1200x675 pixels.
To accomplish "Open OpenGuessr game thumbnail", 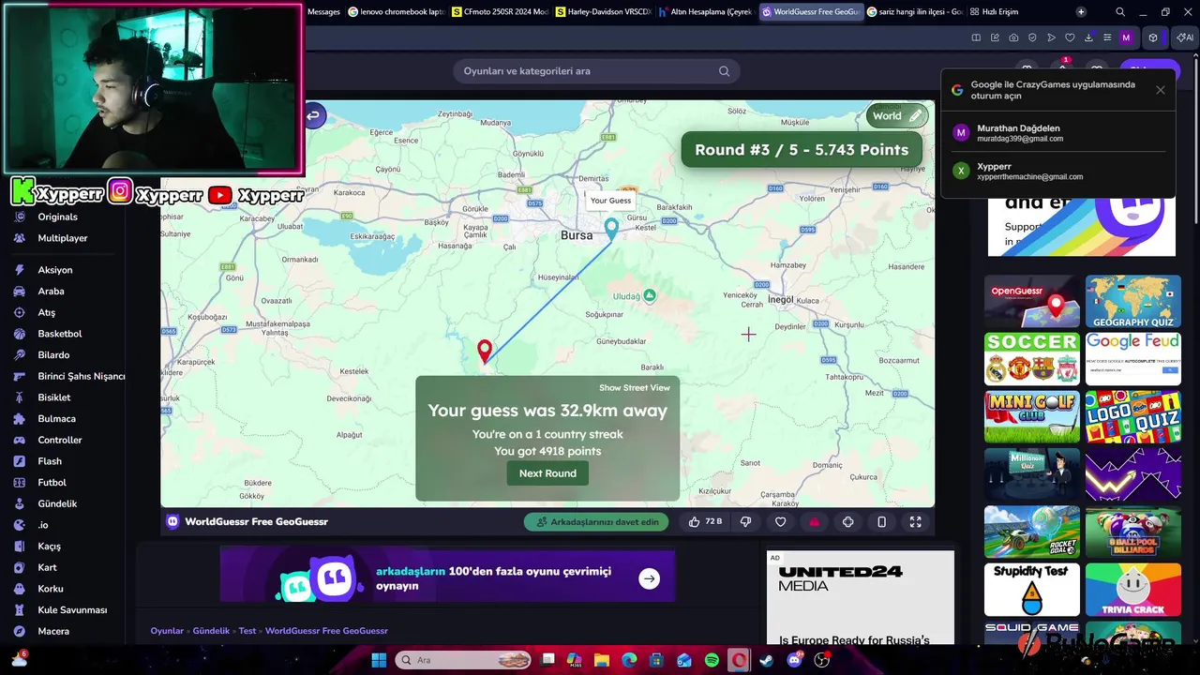I will tap(1032, 301).
